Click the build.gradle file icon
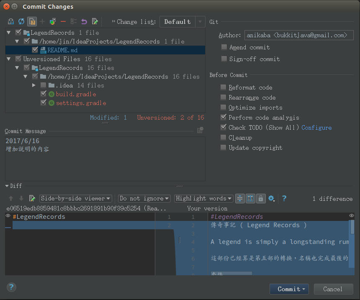Screen dimensions: 360x300 click(x=51, y=94)
